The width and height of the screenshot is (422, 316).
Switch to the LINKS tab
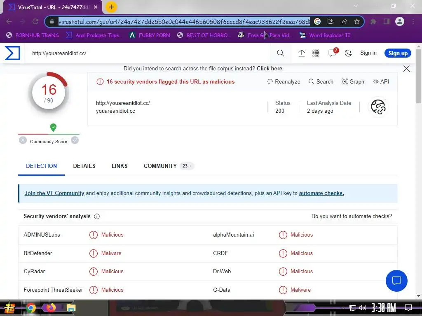pos(120,166)
